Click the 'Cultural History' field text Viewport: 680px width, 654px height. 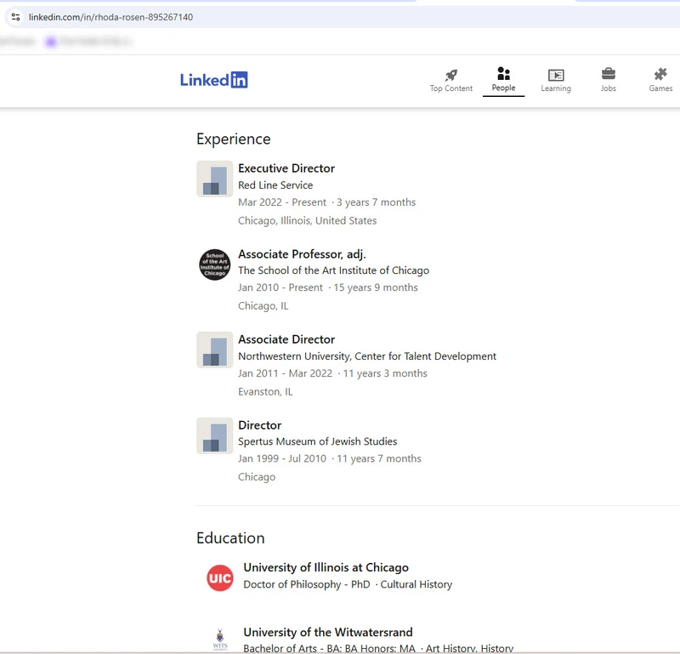point(416,584)
